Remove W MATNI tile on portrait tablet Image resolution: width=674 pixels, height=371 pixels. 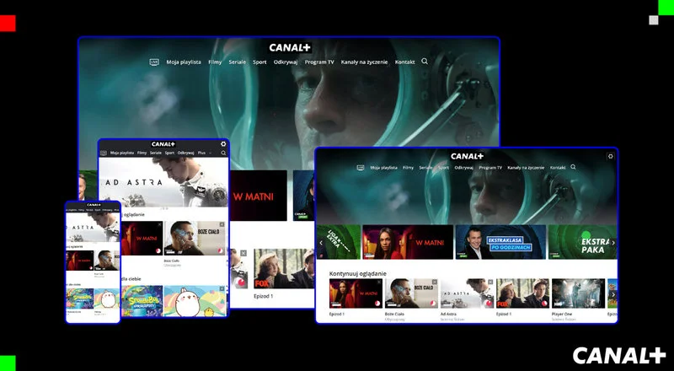160,224
